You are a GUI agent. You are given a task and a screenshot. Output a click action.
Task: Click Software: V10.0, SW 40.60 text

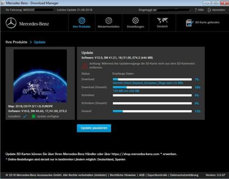[x=38, y=111]
